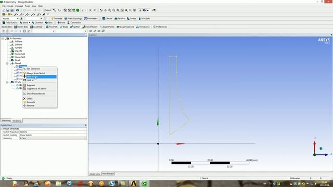Select the FlowPath tool

52,26
